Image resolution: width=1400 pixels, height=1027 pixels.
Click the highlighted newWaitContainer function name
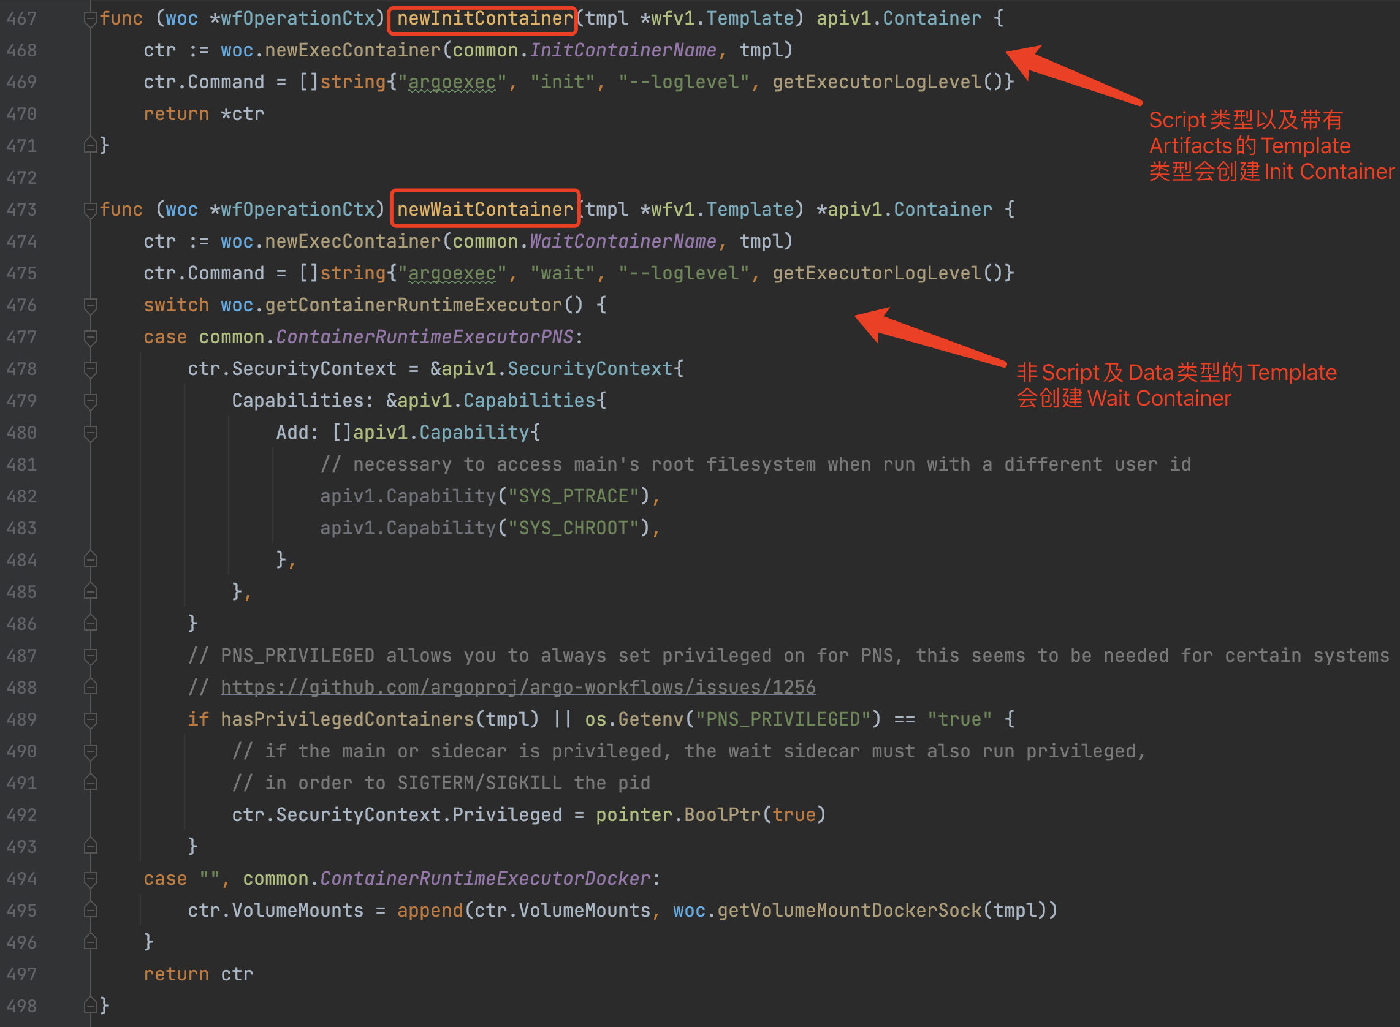tap(484, 210)
